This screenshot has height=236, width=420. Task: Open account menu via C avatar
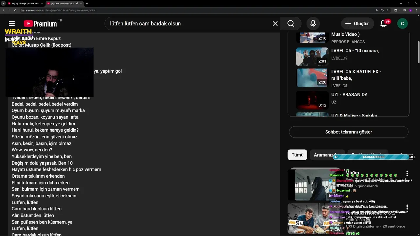[402, 24]
